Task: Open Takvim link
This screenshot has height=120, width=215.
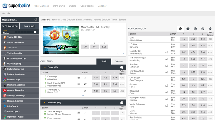Action: tap(114, 20)
